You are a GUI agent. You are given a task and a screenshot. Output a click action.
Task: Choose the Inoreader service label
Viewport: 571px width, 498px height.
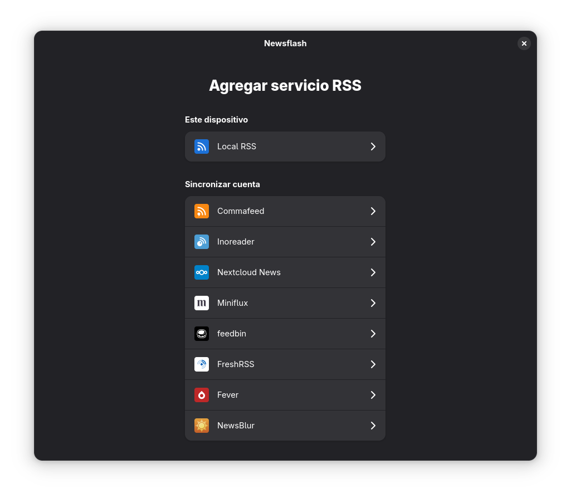[x=236, y=242]
